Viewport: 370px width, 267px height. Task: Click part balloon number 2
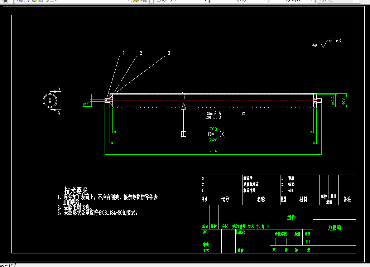tap(141, 53)
